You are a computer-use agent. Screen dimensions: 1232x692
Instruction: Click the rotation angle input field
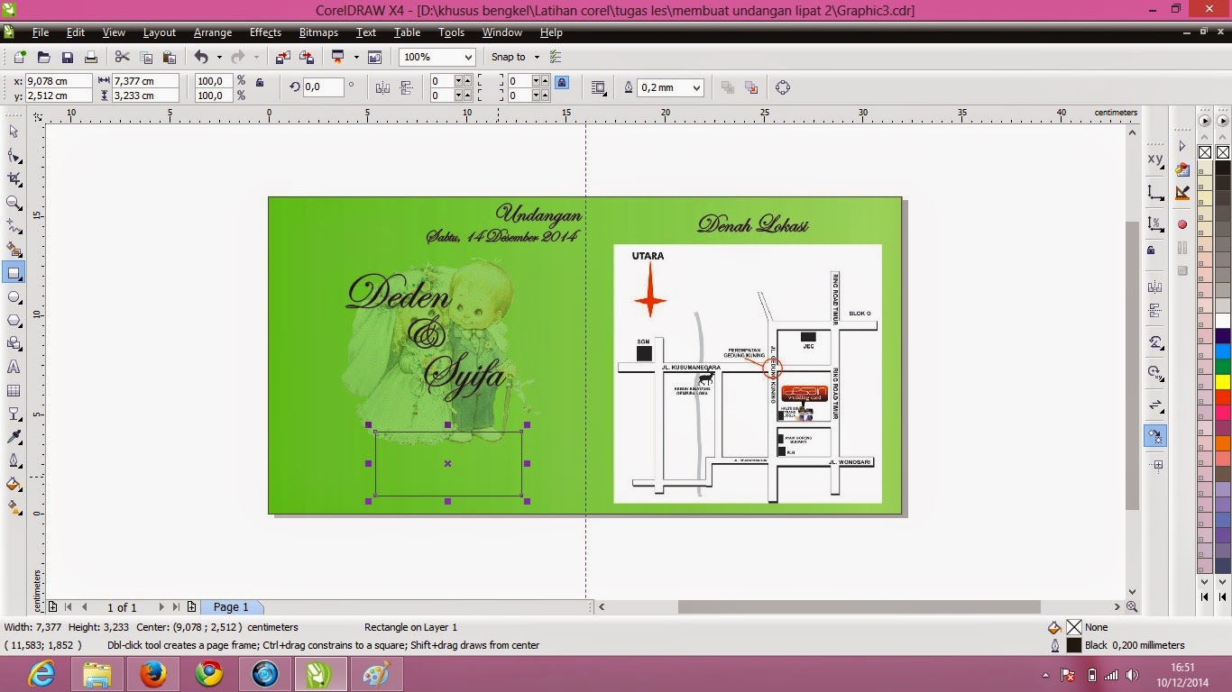323,87
